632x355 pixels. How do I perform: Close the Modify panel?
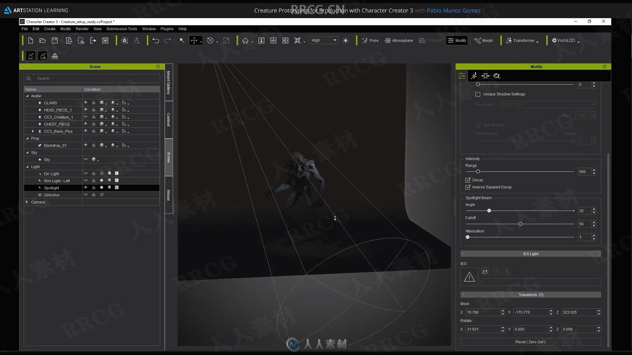[x=604, y=66]
